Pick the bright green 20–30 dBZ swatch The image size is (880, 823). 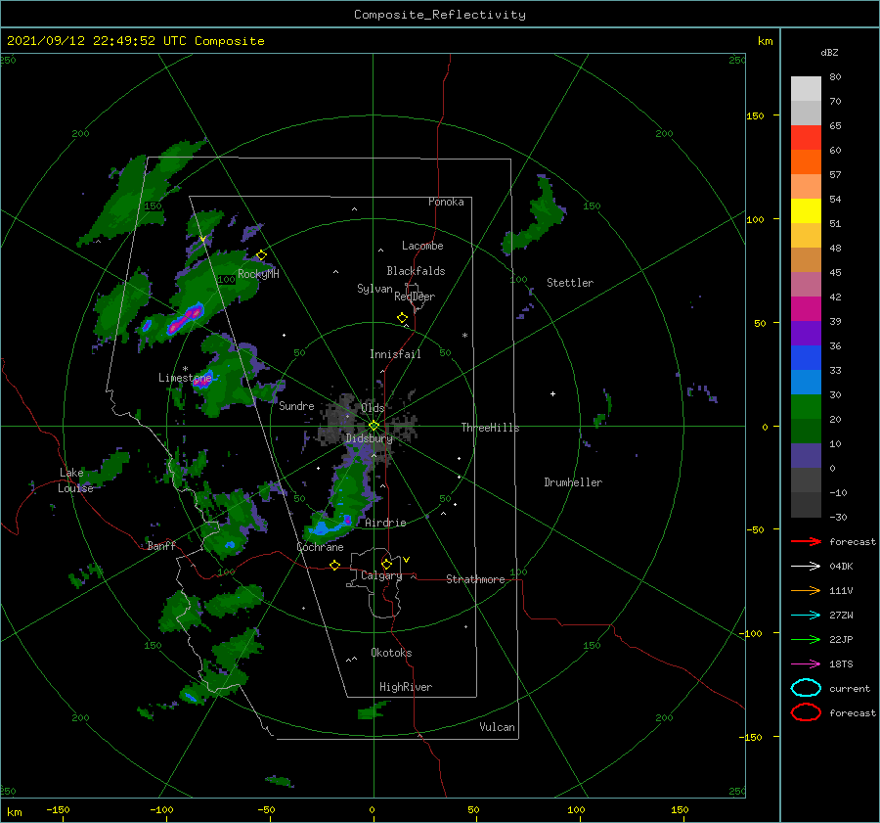point(806,407)
